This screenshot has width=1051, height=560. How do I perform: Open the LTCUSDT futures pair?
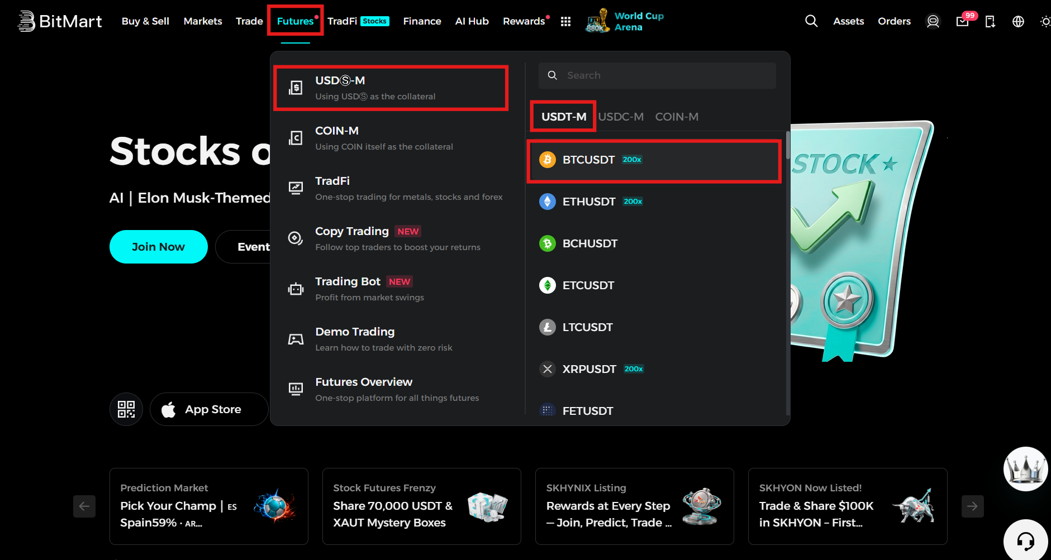pos(654,327)
